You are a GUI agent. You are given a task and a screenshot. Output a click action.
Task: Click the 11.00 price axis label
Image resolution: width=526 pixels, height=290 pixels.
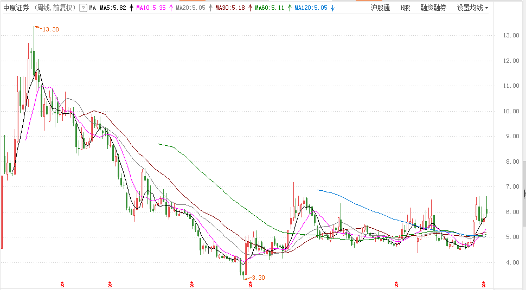(x=511, y=86)
